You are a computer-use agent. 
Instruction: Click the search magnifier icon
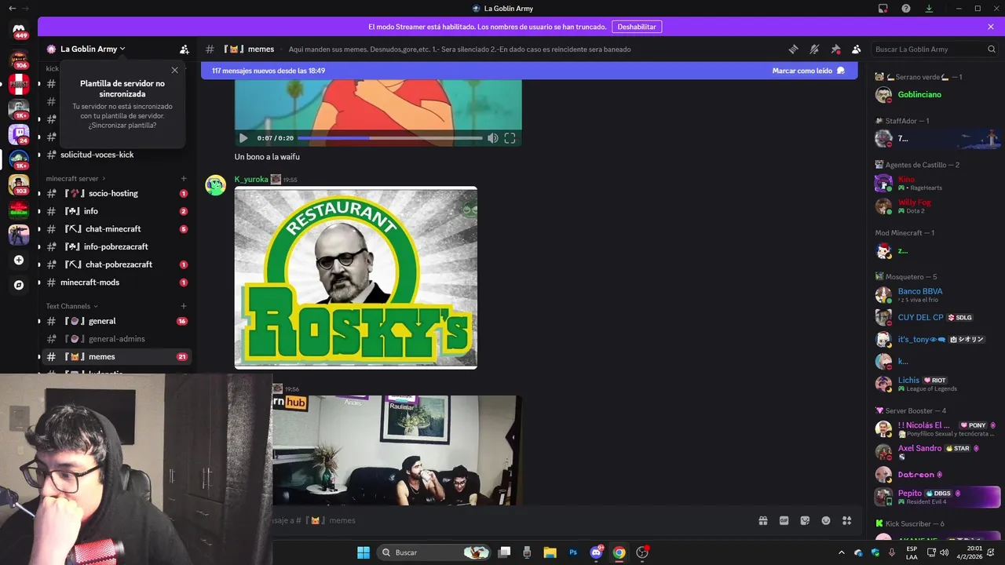[x=992, y=49]
